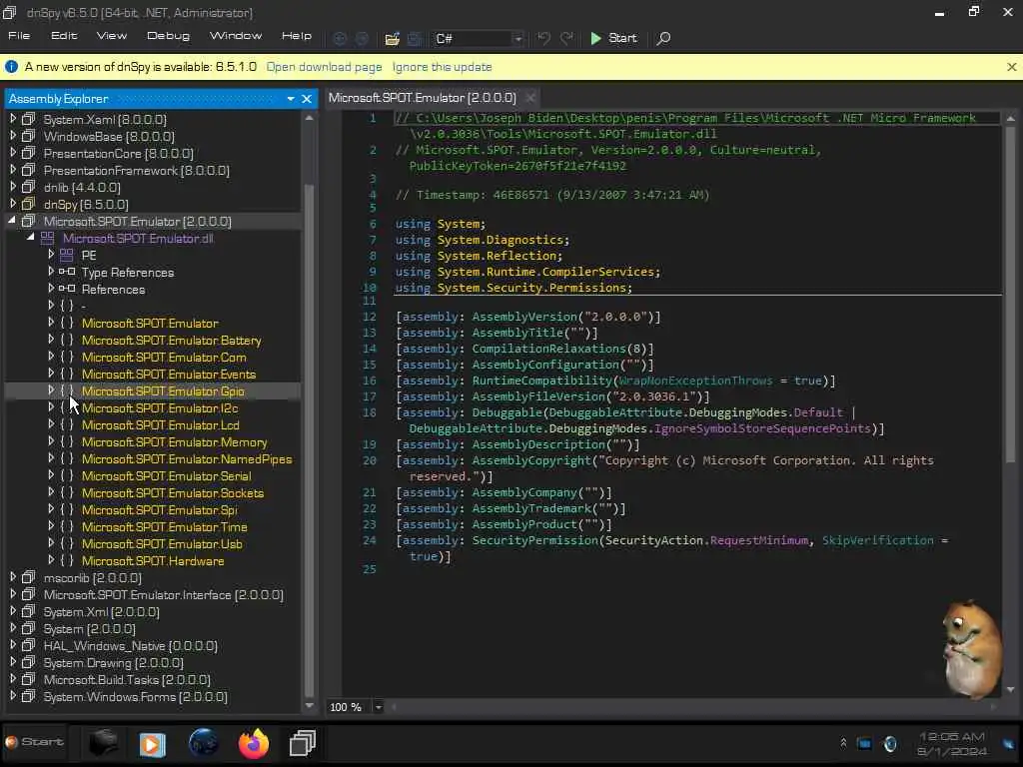Click the Navigate Forward toolbar icon
The image size is (1023, 767).
tap(362, 39)
